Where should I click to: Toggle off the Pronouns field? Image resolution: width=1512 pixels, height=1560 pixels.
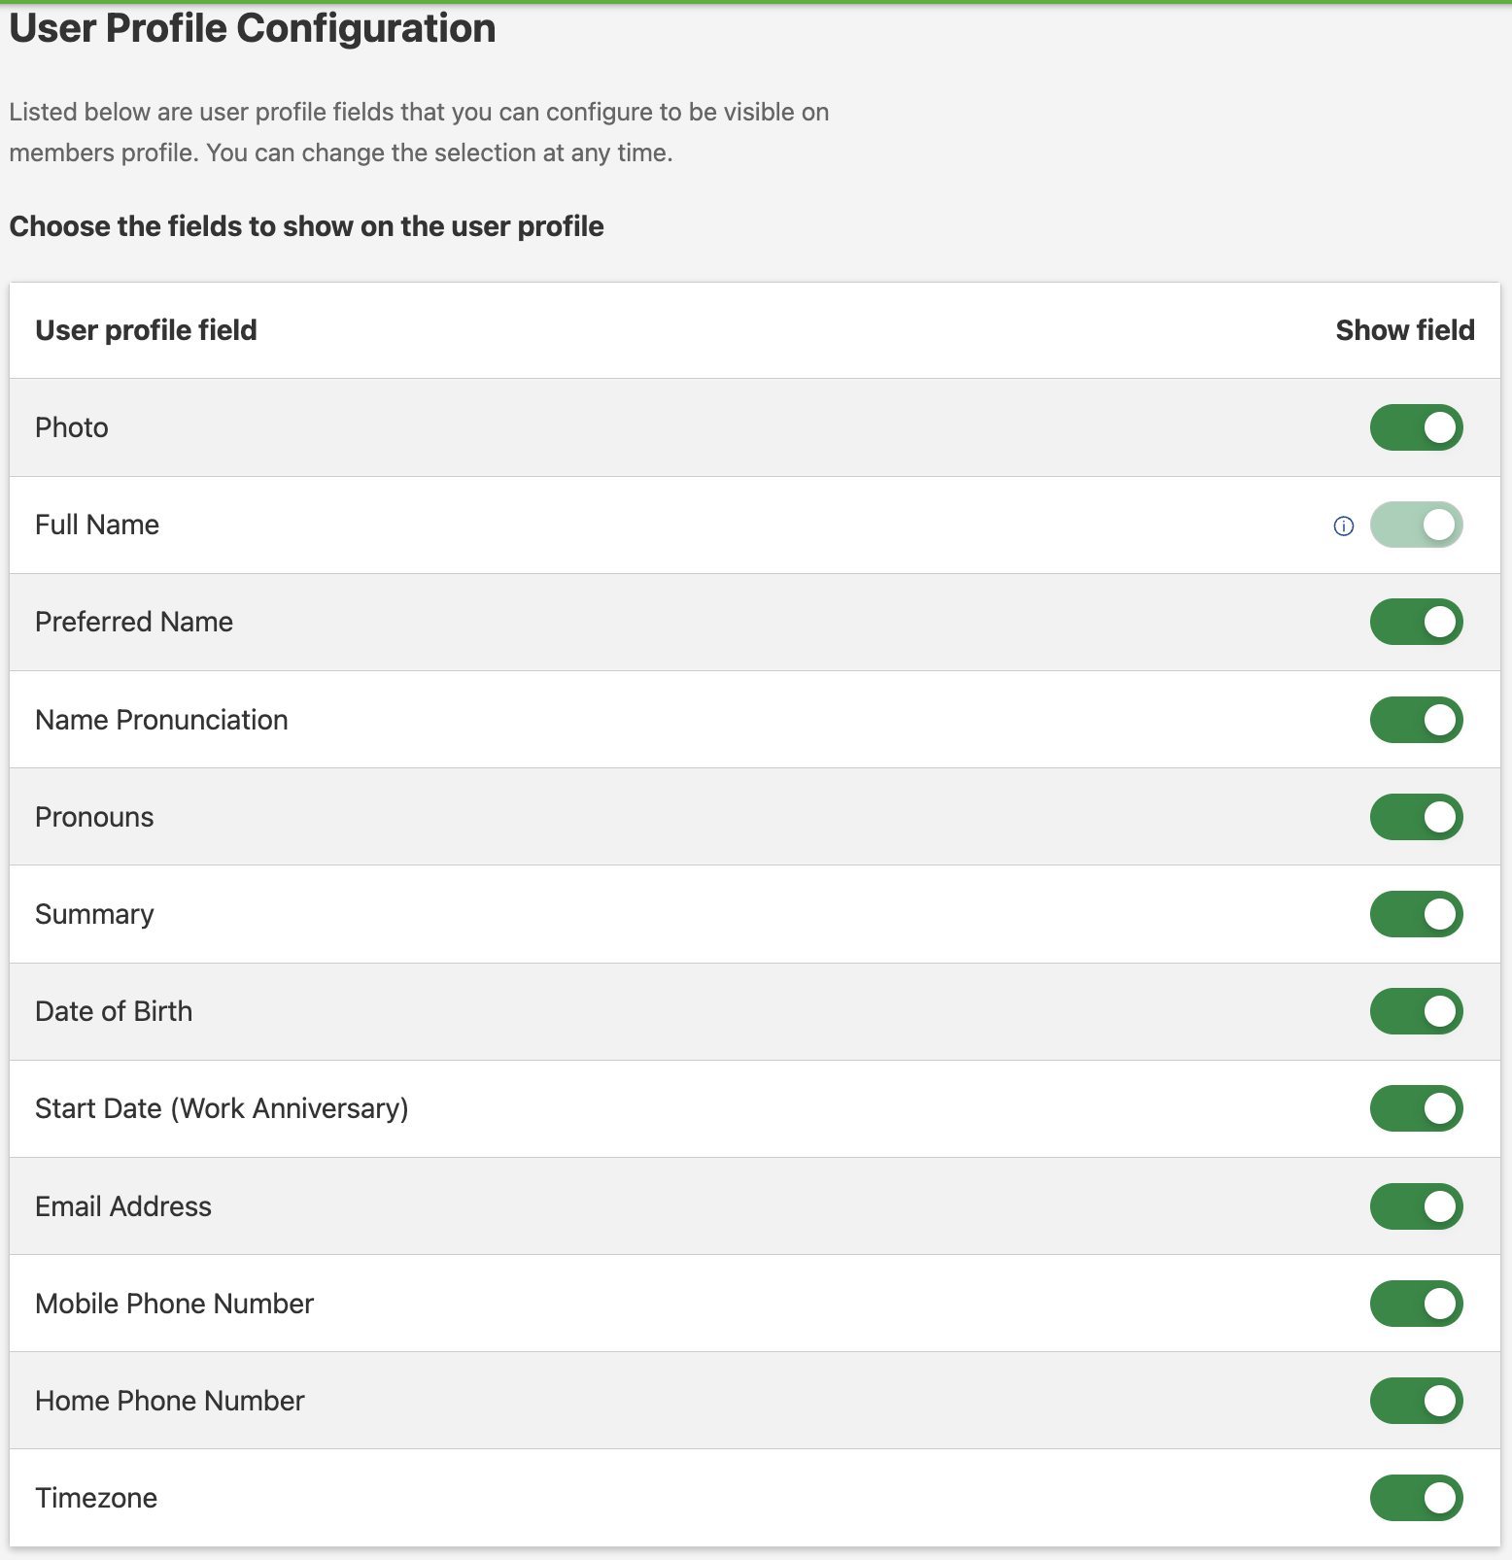point(1416,817)
